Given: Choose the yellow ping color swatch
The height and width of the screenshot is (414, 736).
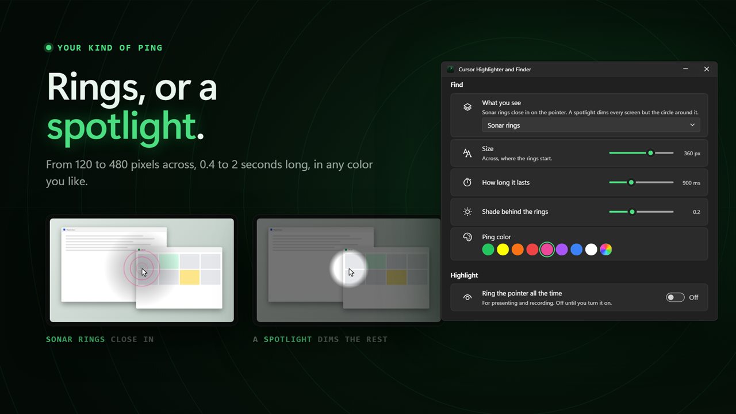Looking at the screenshot, I should (x=503, y=250).
